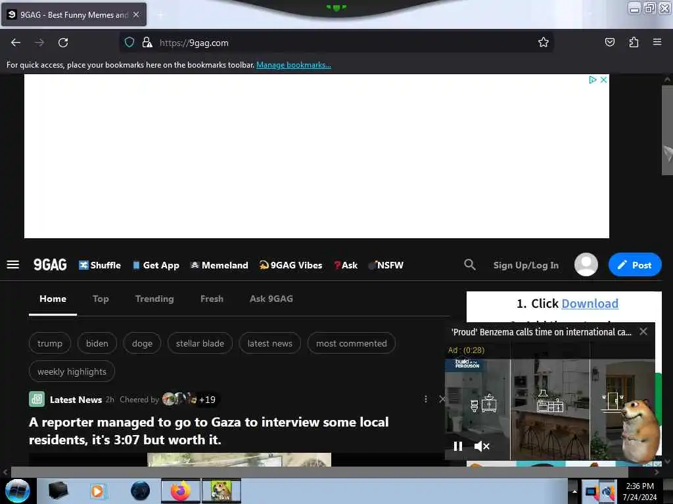This screenshot has width=673, height=504.
Task: Shuffle to a random post
Action: [x=100, y=265]
